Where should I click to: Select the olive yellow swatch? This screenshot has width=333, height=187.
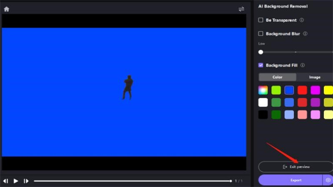[328, 103]
